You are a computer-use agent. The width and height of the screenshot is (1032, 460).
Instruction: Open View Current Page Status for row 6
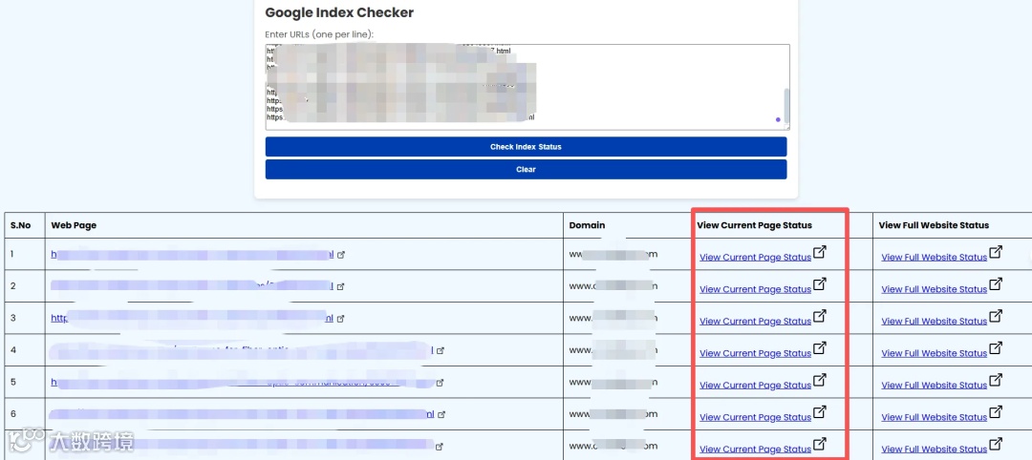click(x=755, y=417)
